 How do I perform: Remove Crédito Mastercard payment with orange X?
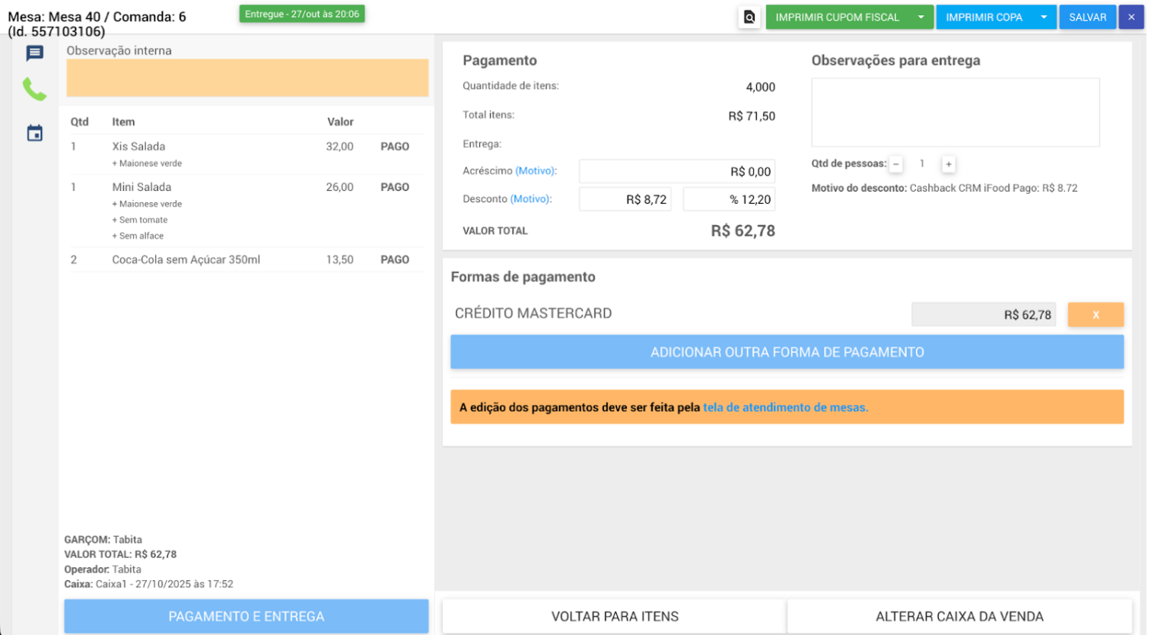[1095, 315]
